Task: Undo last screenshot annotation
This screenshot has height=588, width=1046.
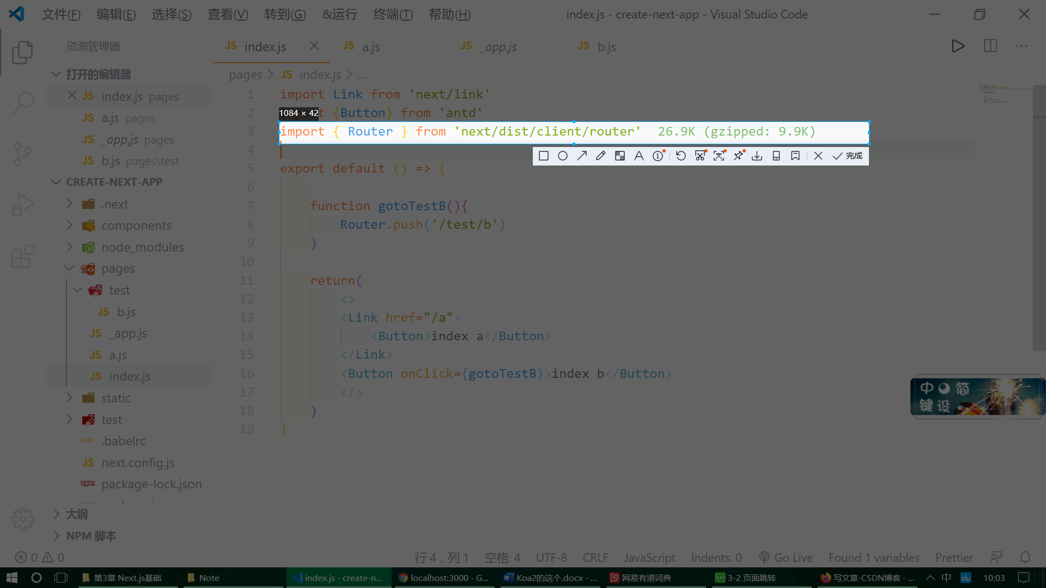Action: tap(681, 156)
